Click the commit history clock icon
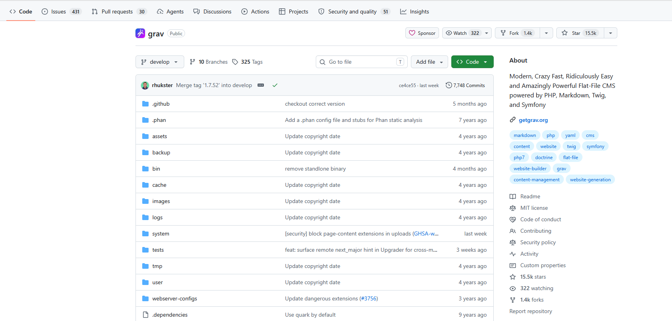 point(449,85)
